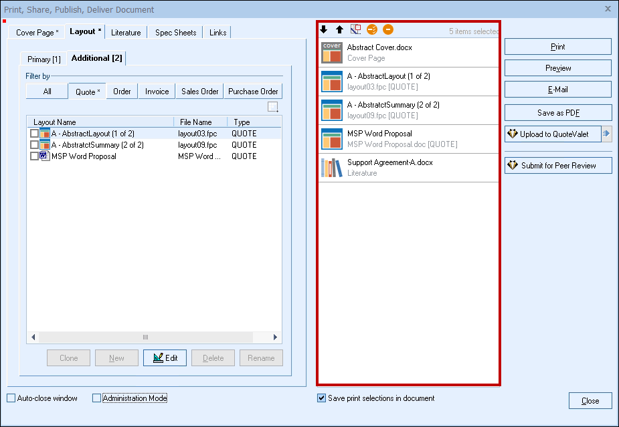Open the Upload to QuoteValet arrow dropdown
This screenshot has width=619, height=427.
tap(606, 134)
